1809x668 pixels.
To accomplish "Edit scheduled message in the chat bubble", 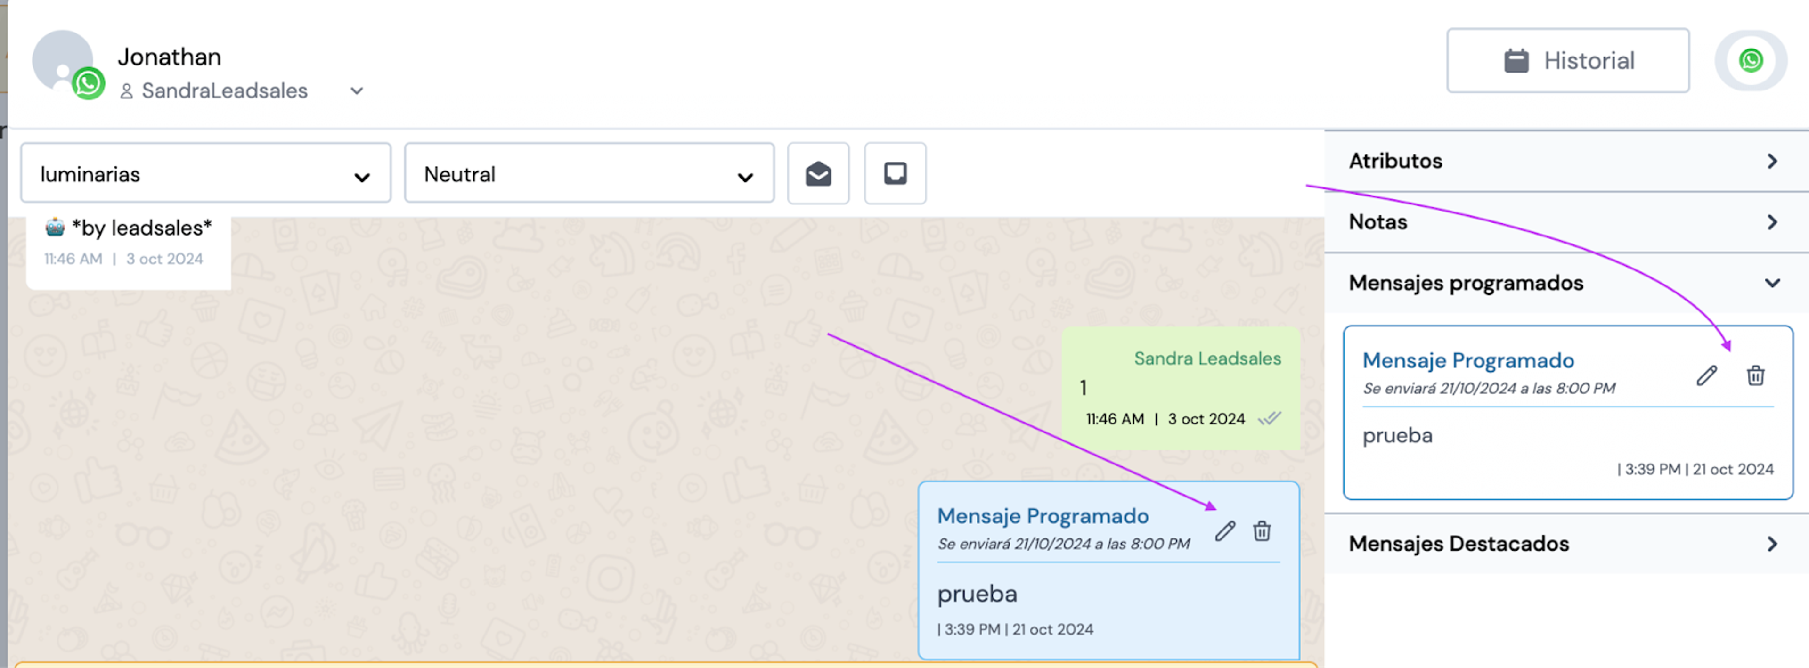I will (1225, 531).
